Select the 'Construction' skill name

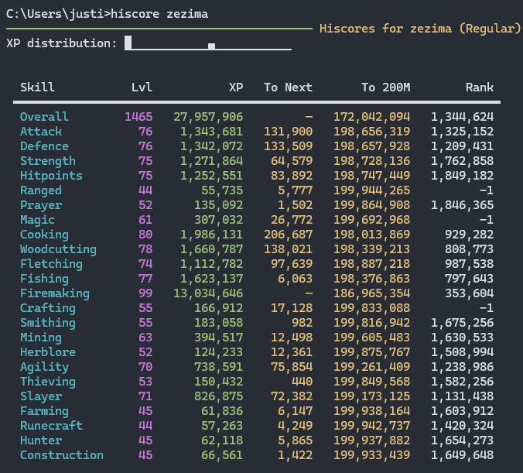click(x=62, y=455)
